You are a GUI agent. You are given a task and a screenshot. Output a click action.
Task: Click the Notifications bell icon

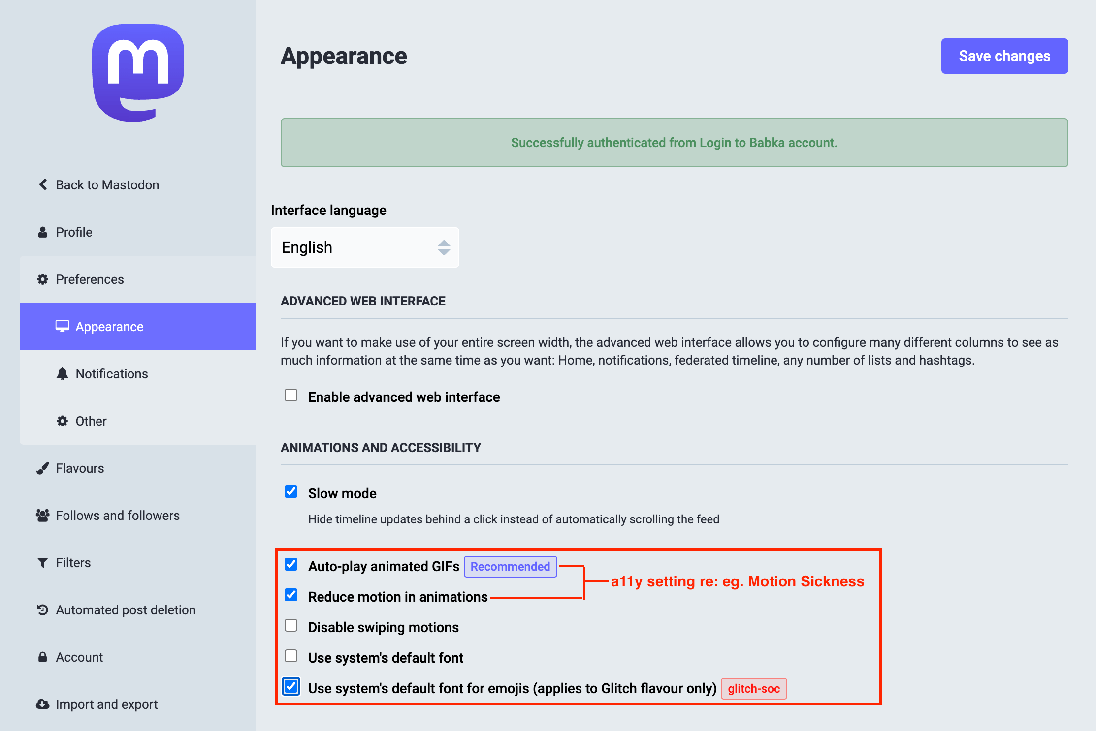63,374
